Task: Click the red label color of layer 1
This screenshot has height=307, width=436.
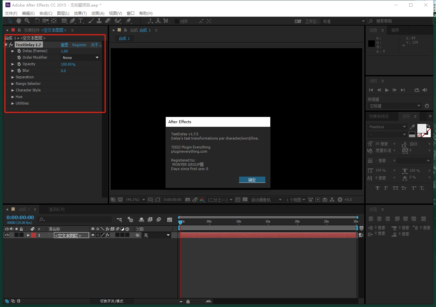Action: coord(33,235)
